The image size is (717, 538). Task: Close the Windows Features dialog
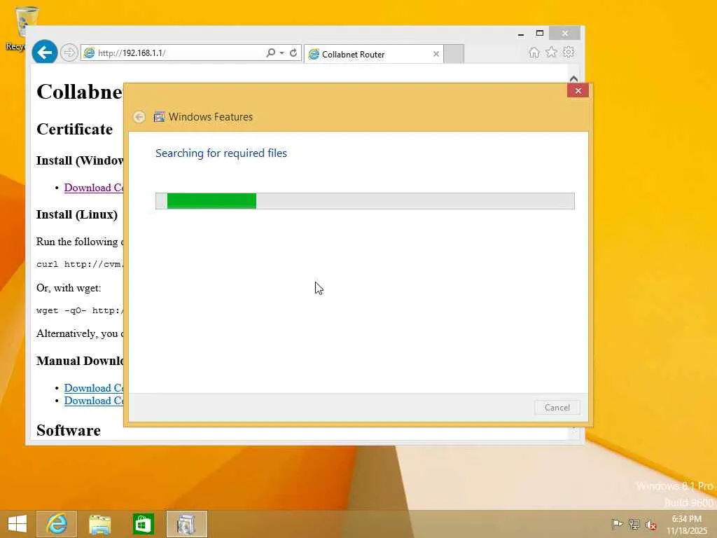click(578, 90)
